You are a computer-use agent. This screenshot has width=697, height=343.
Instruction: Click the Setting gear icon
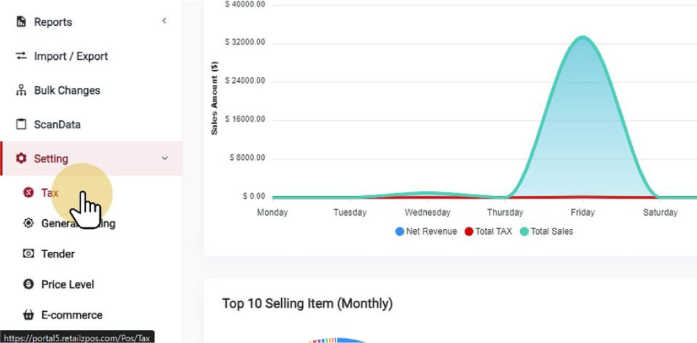pyautogui.click(x=21, y=159)
